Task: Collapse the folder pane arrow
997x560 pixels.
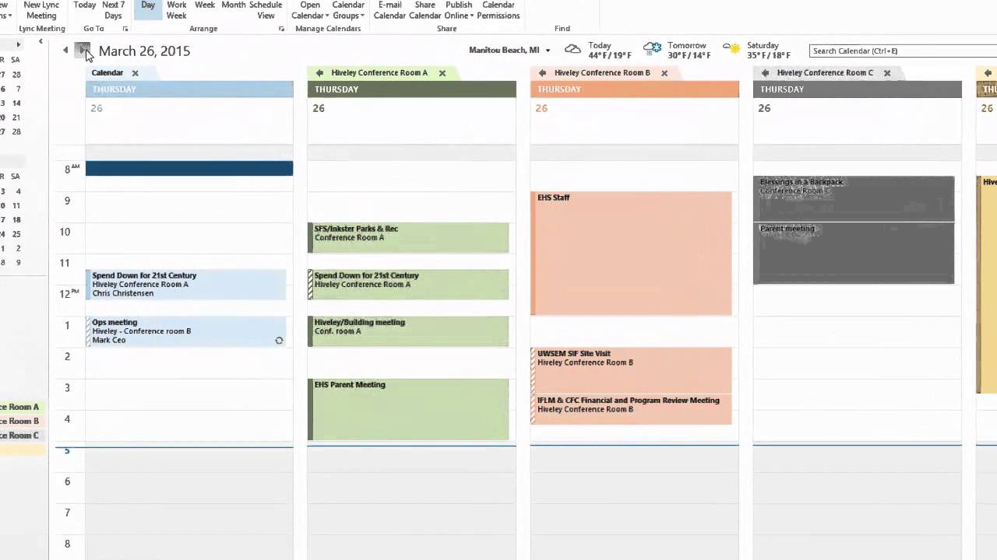Action: (41, 42)
